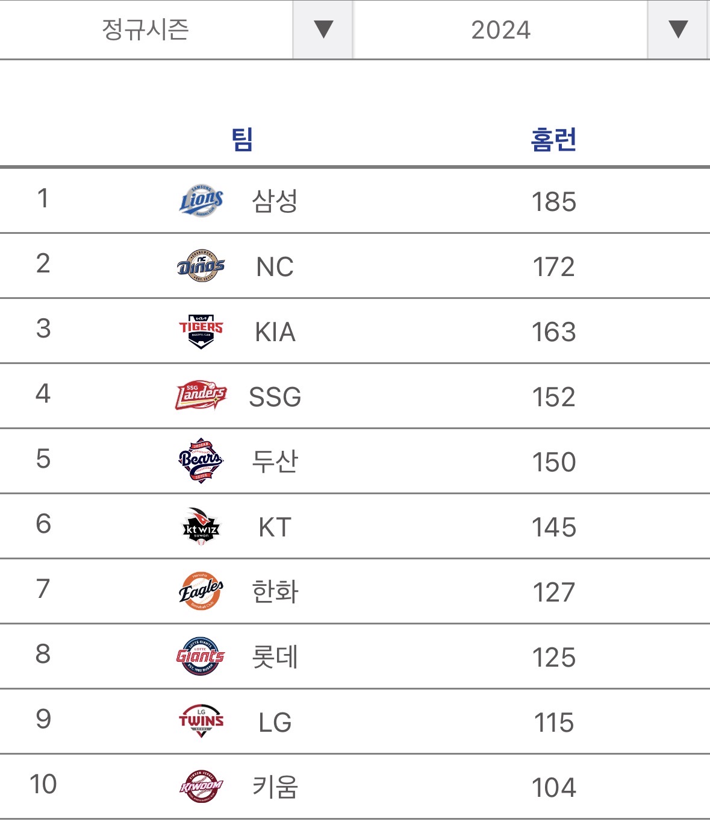This screenshot has height=830, width=710.
Task: Click the 팀 column header
Action: 242,140
